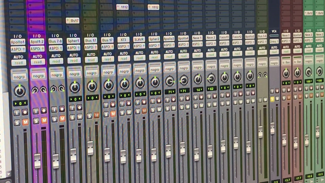Mute the Focsrt1 track

pos(228,103)
